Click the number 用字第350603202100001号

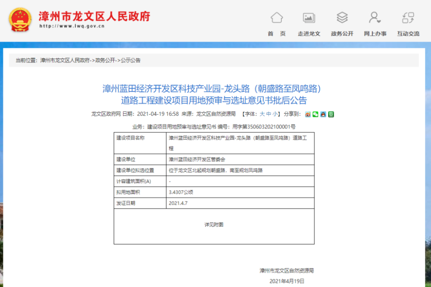click(x=264, y=127)
